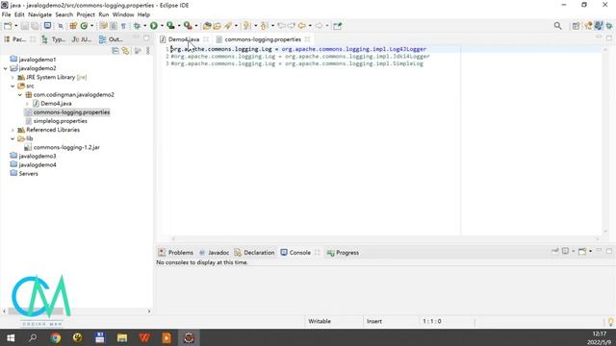
Task: Click the Forward navigation arrow icon
Action: click(319, 26)
